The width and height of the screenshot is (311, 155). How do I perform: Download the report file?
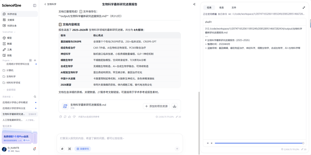click(x=175, y=106)
